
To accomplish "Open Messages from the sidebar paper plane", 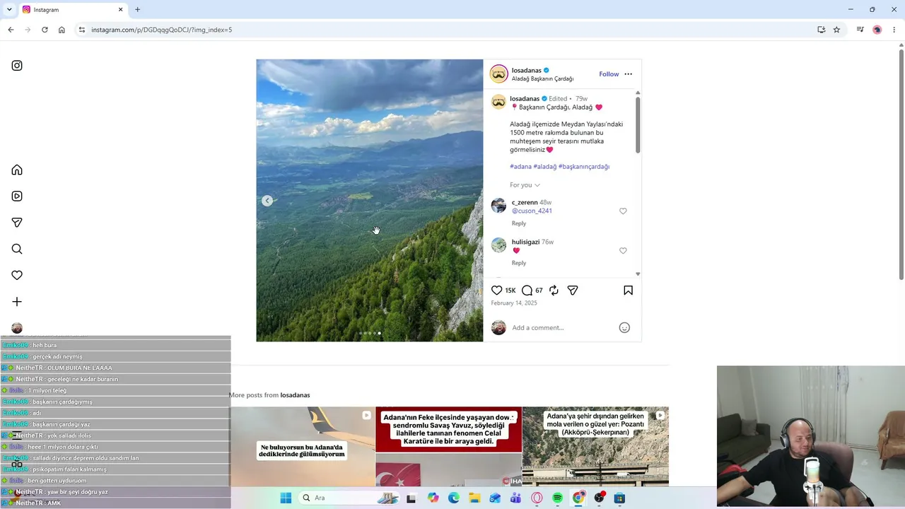I will (x=17, y=223).
